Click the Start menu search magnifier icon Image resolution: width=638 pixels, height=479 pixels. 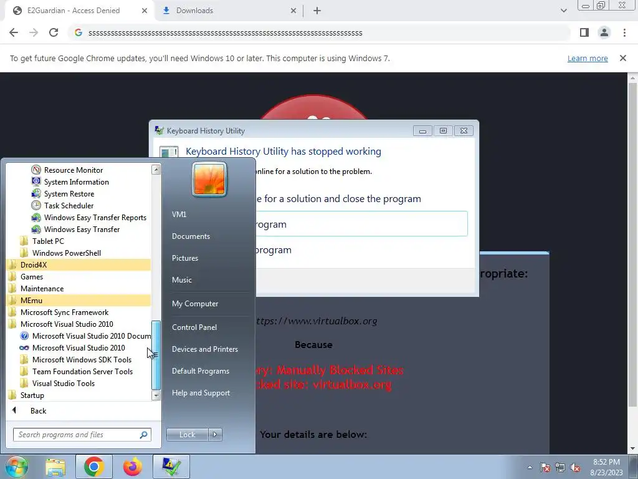coord(144,435)
